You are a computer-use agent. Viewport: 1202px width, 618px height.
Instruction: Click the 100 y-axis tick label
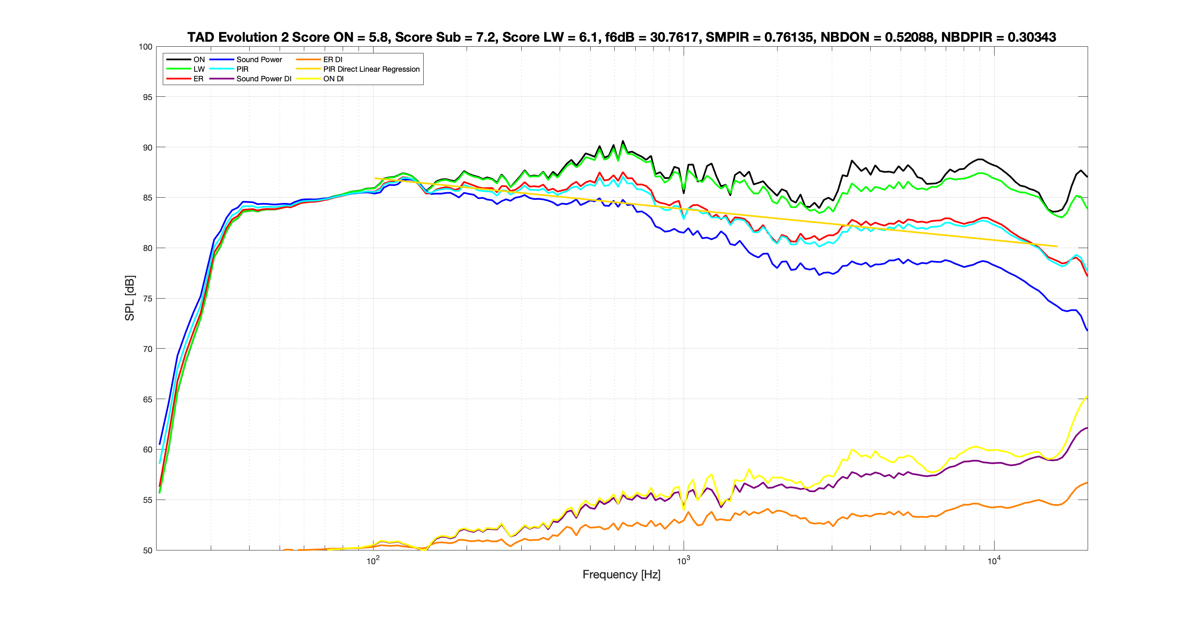tap(146, 47)
